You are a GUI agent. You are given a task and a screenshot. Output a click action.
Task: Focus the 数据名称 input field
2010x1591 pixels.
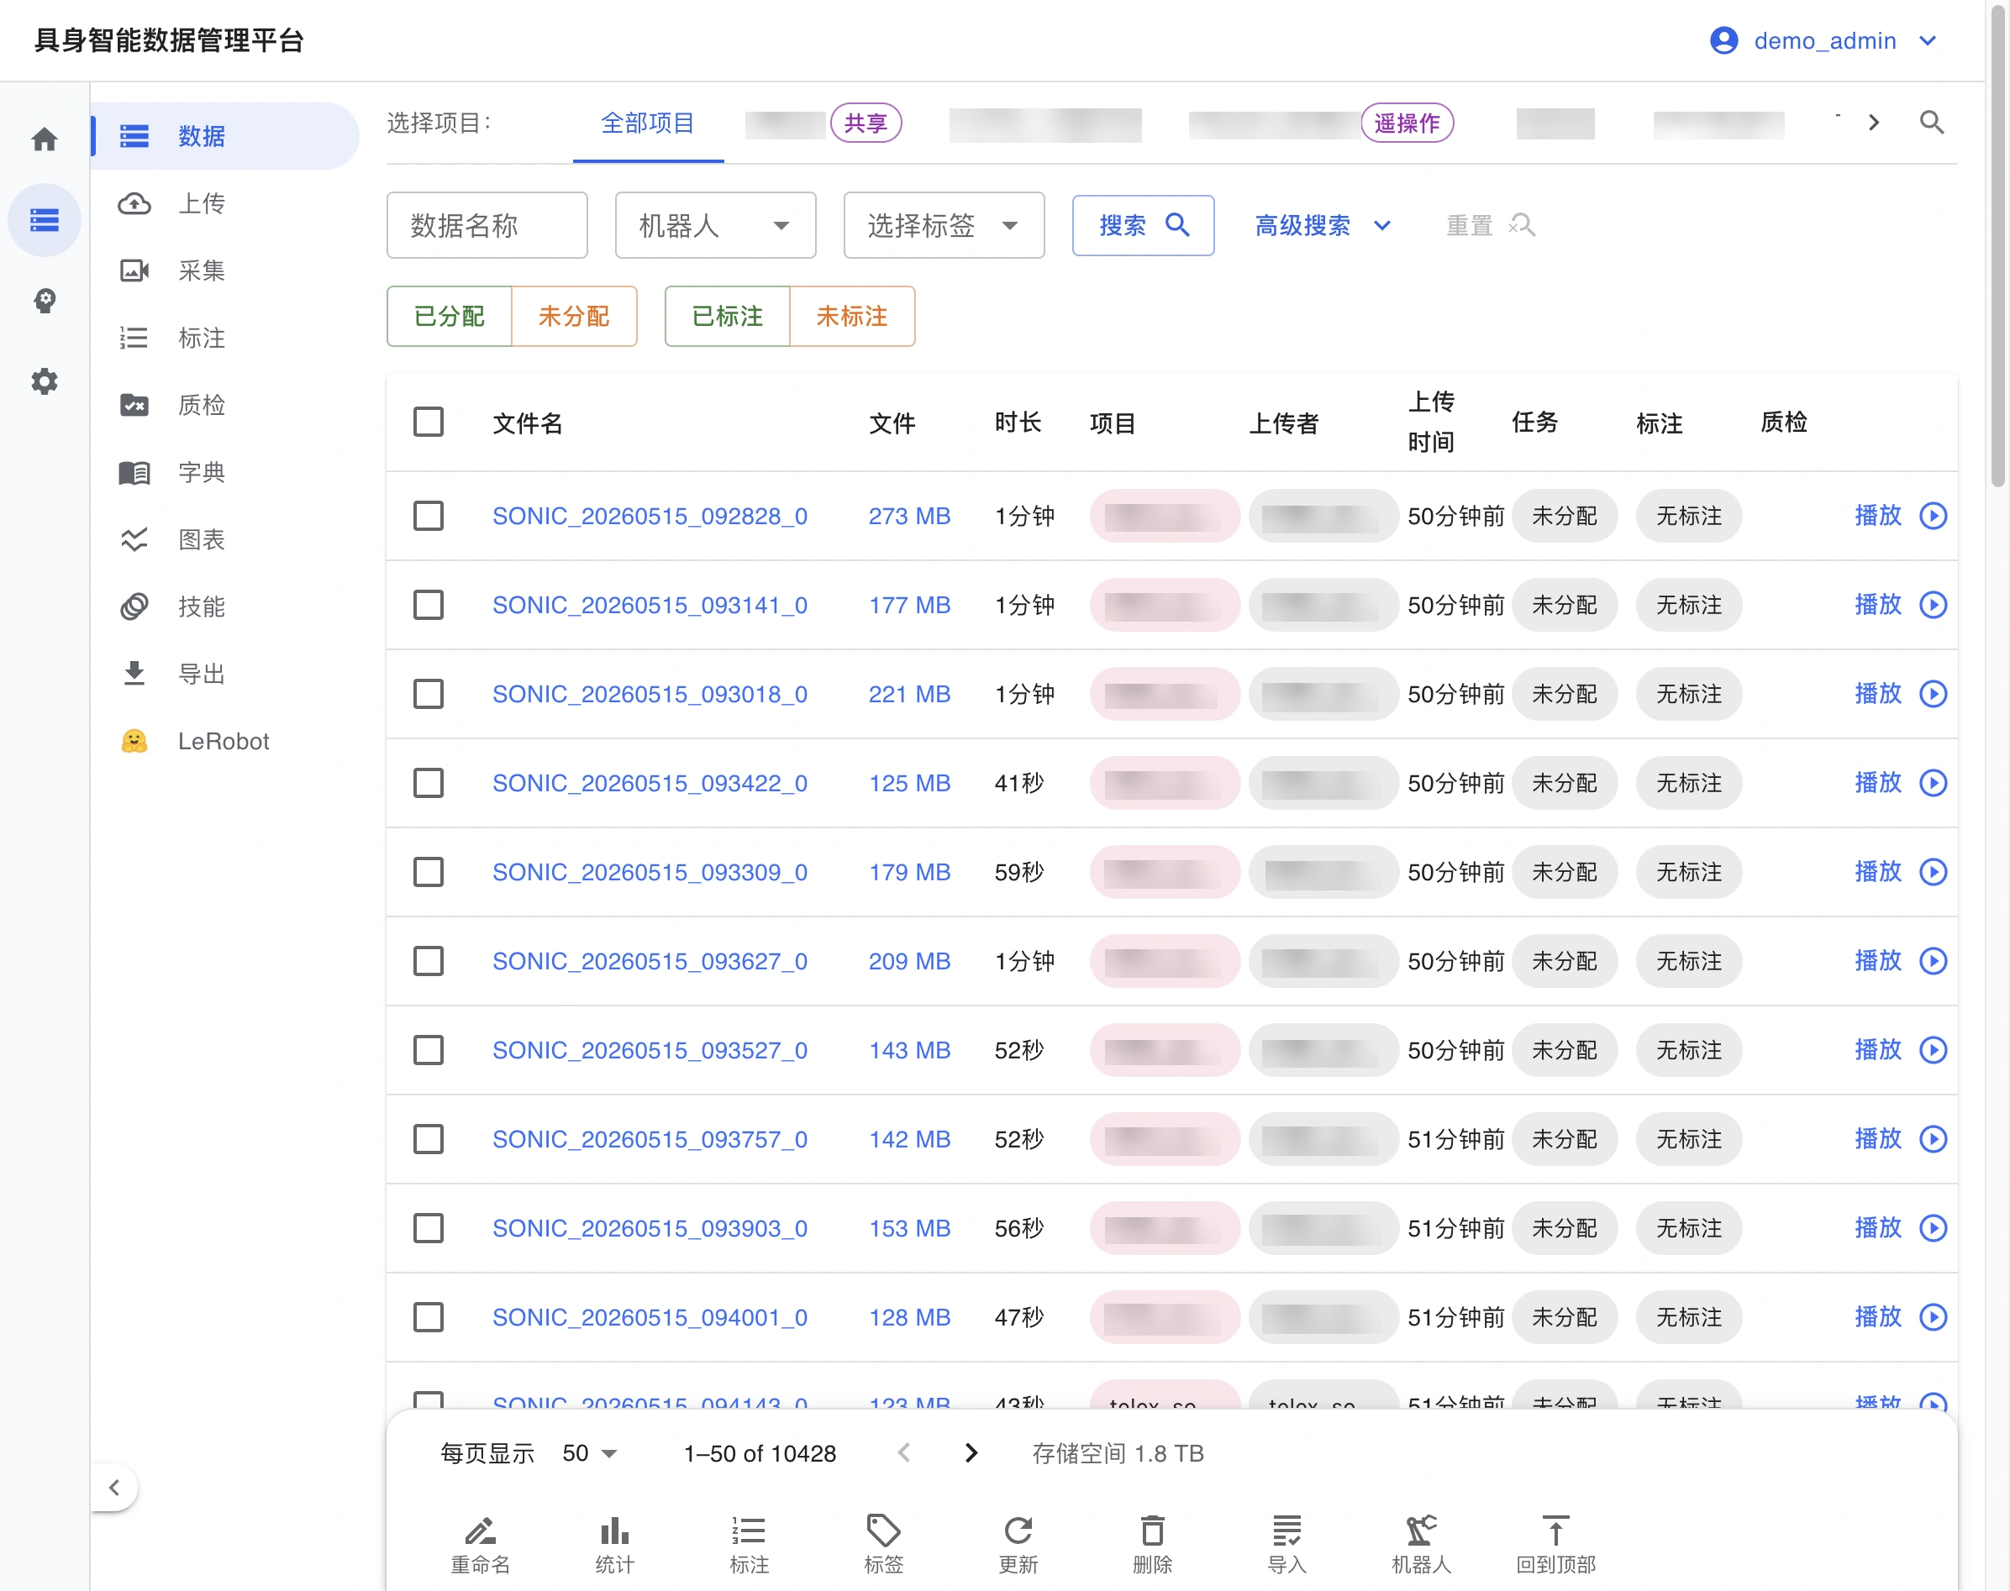(x=487, y=225)
